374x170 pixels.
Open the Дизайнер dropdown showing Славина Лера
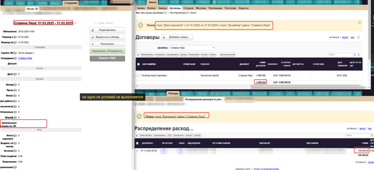coord(192,48)
